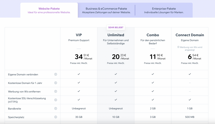This screenshot has height=124, width=215.
Task: Select the Combo plan heading
Action: click(153, 35)
